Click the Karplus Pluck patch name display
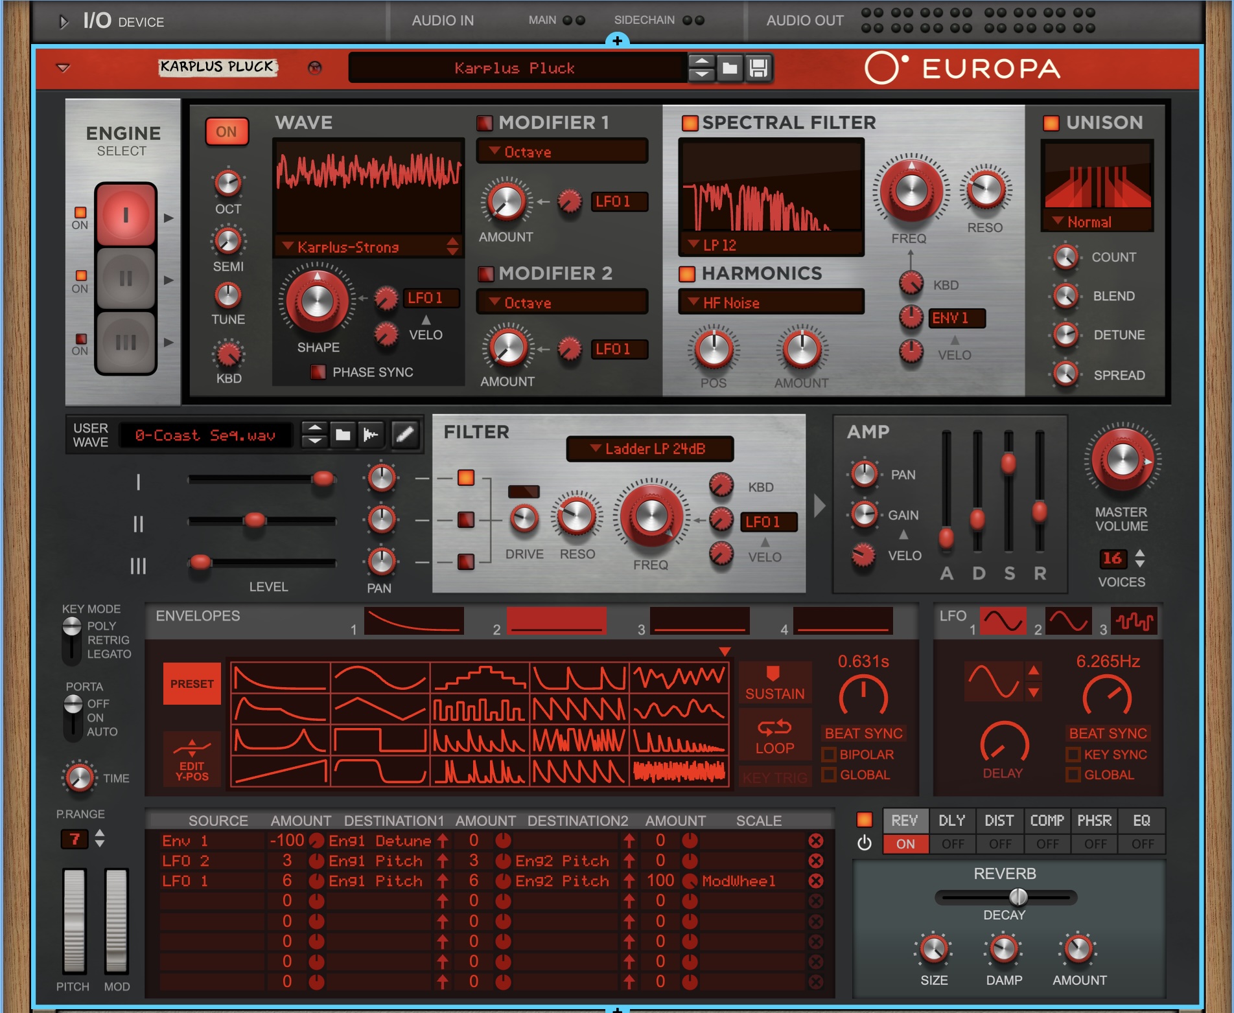 [517, 68]
